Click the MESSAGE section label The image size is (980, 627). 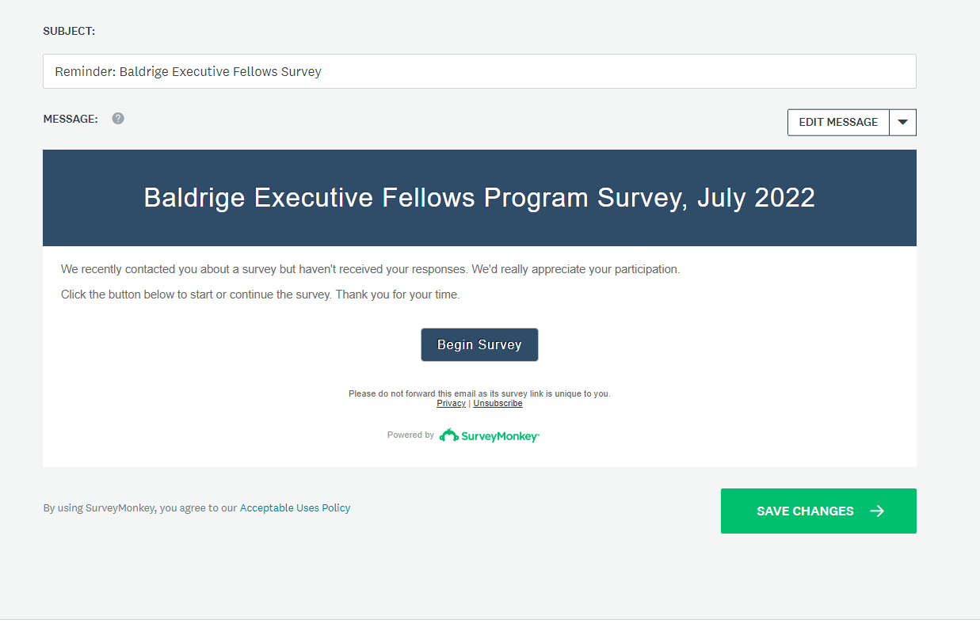[71, 119]
